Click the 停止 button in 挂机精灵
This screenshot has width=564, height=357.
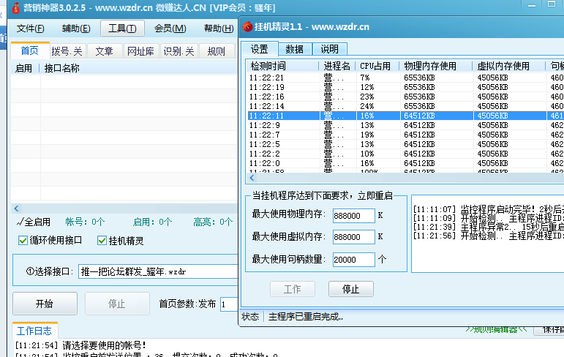(350, 289)
